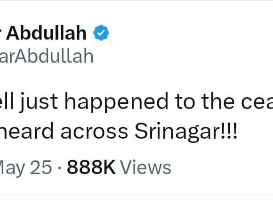Click the gray Views label
Image resolution: width=273 pixels, height=200 pixels.
pos(145,167)
